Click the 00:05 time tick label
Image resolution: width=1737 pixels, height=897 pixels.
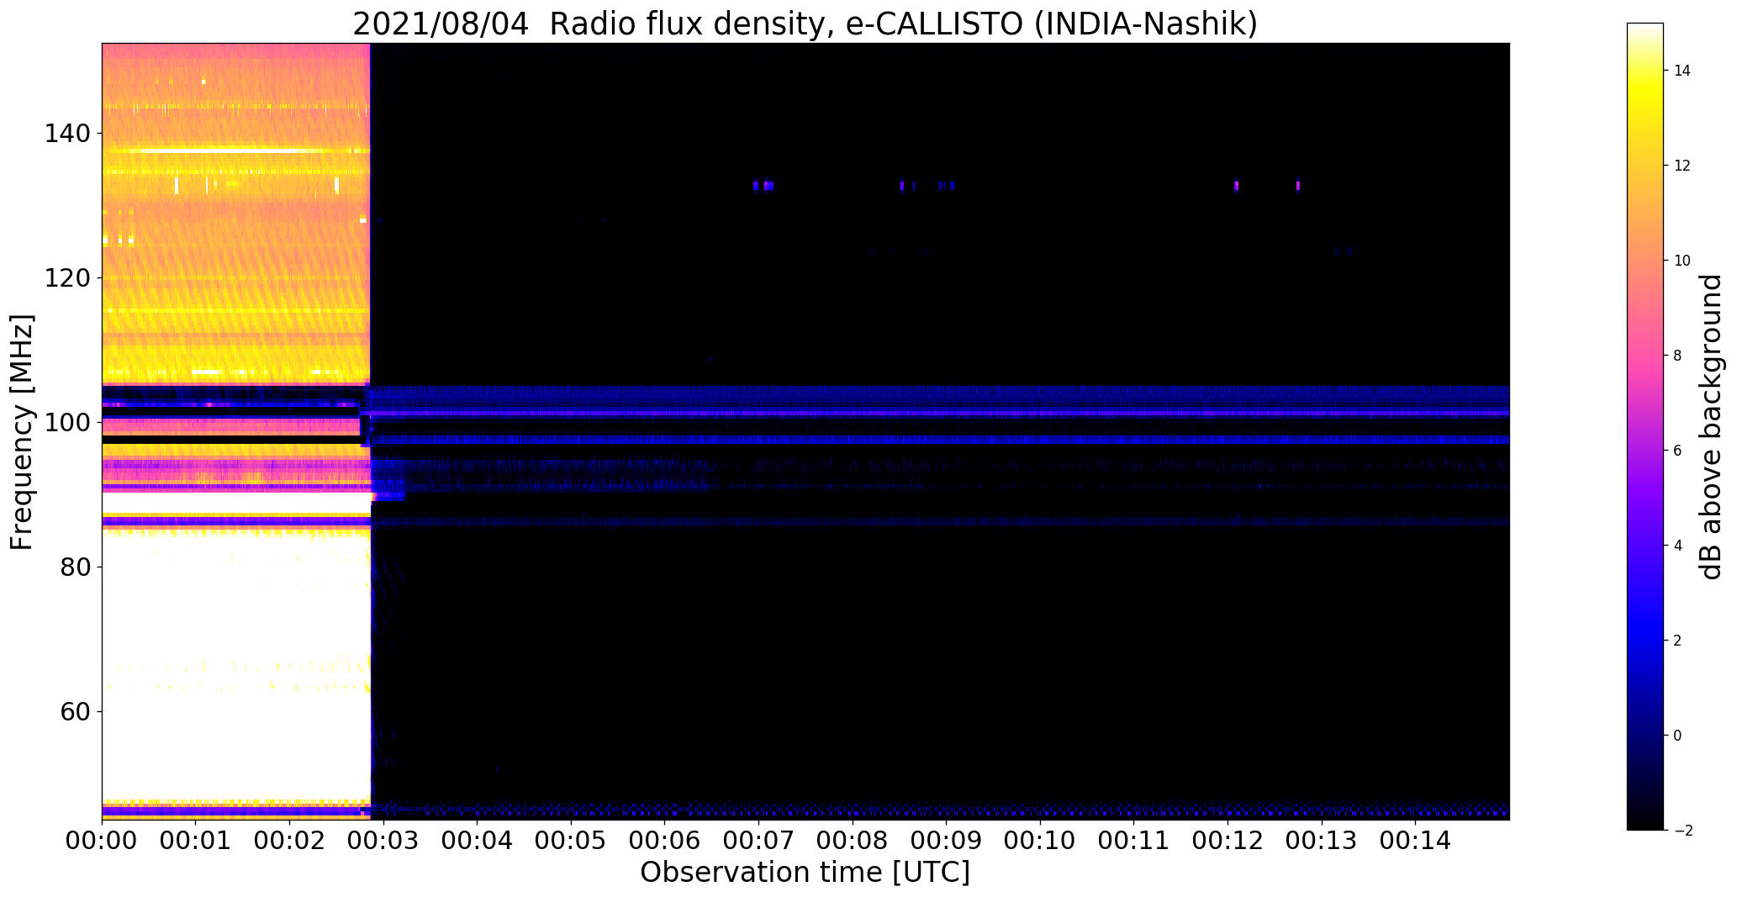[x=571, y=840]
